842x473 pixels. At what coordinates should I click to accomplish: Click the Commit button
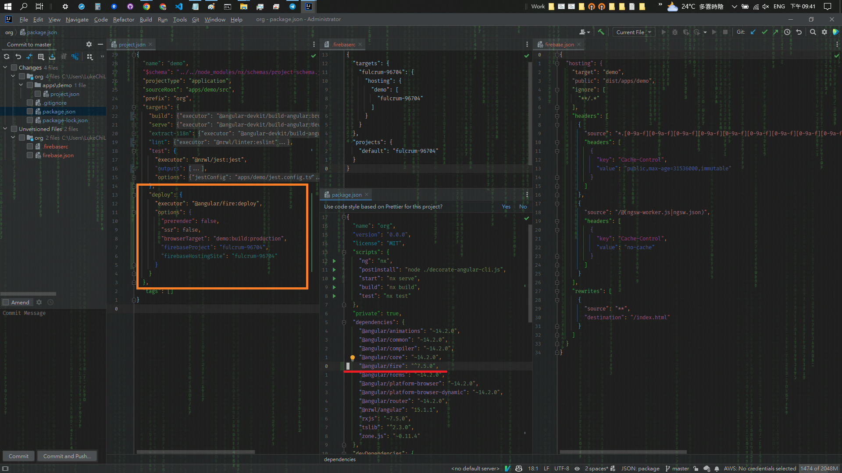(18, 456)
